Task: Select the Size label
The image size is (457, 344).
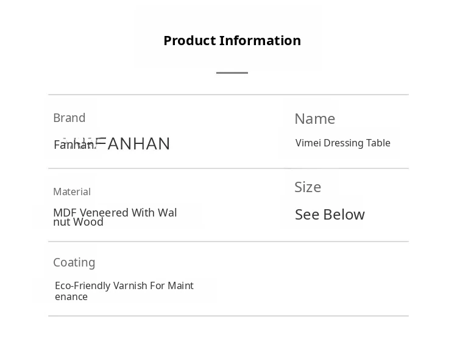Action: coord(307,187)
